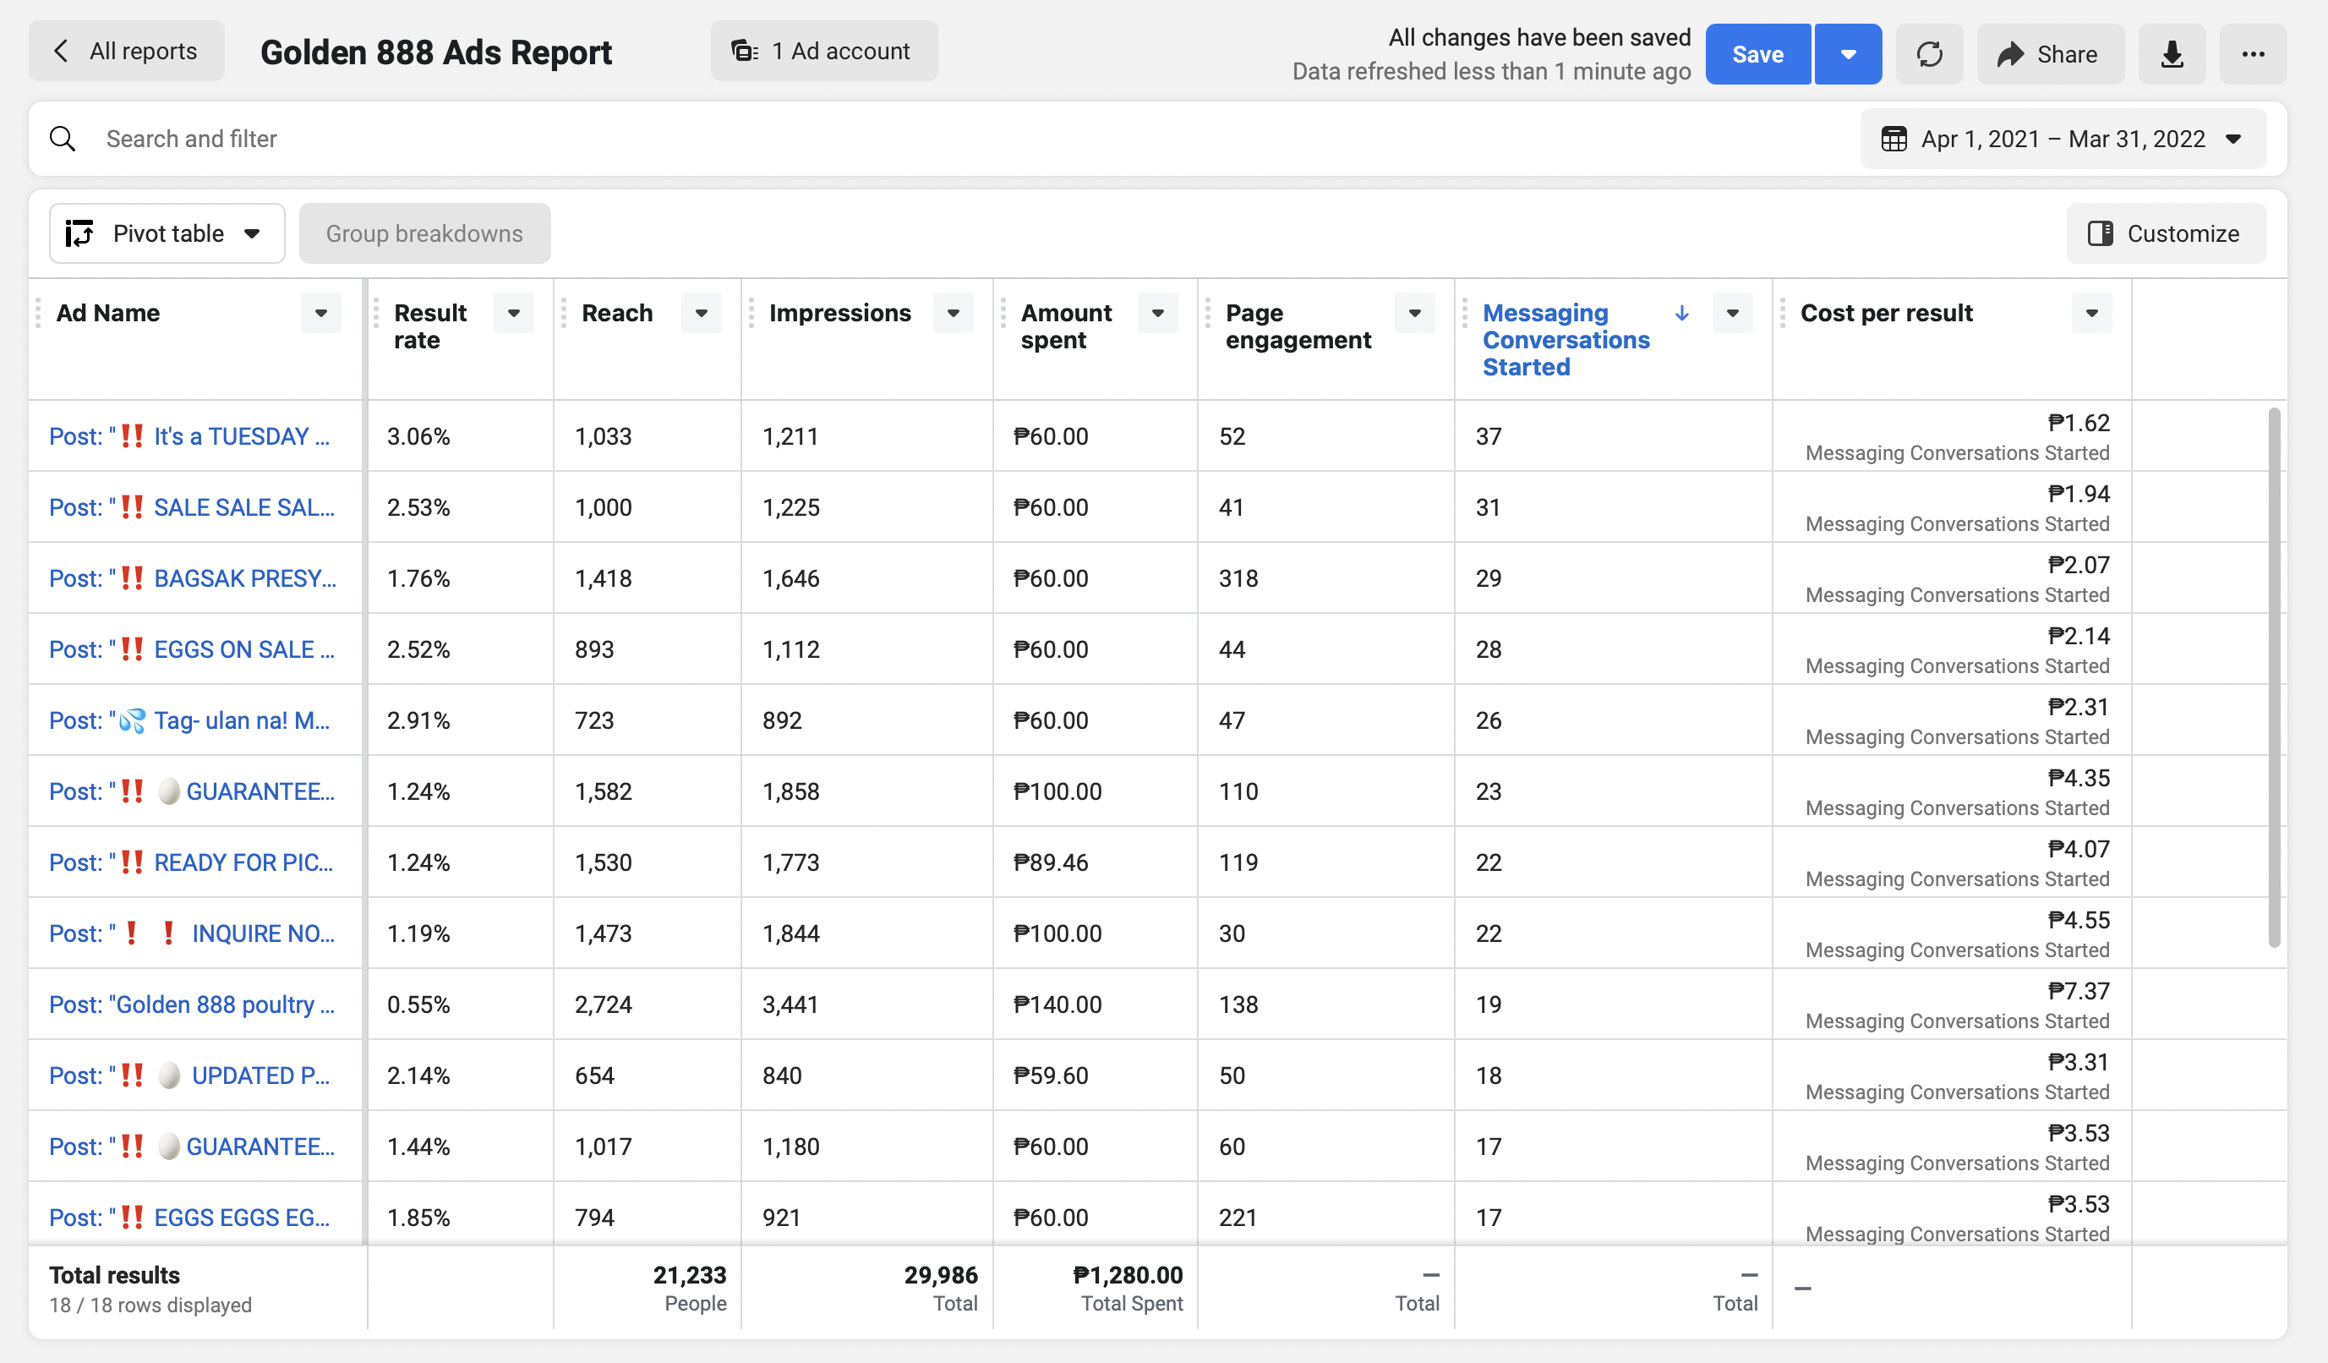This screenshot has height=1363, width=2328.
Task: Click the download report icon
Action: 2172,53
